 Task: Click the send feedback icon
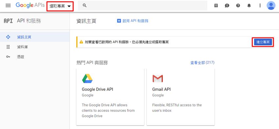point(227,6)
